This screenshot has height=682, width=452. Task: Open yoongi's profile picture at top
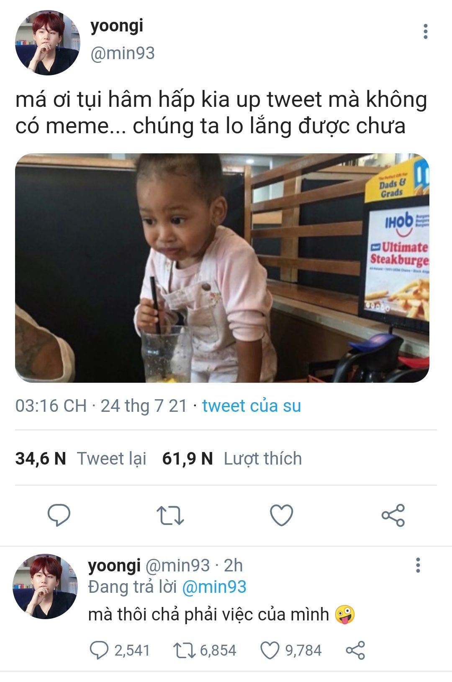click(x=47, y=43)
